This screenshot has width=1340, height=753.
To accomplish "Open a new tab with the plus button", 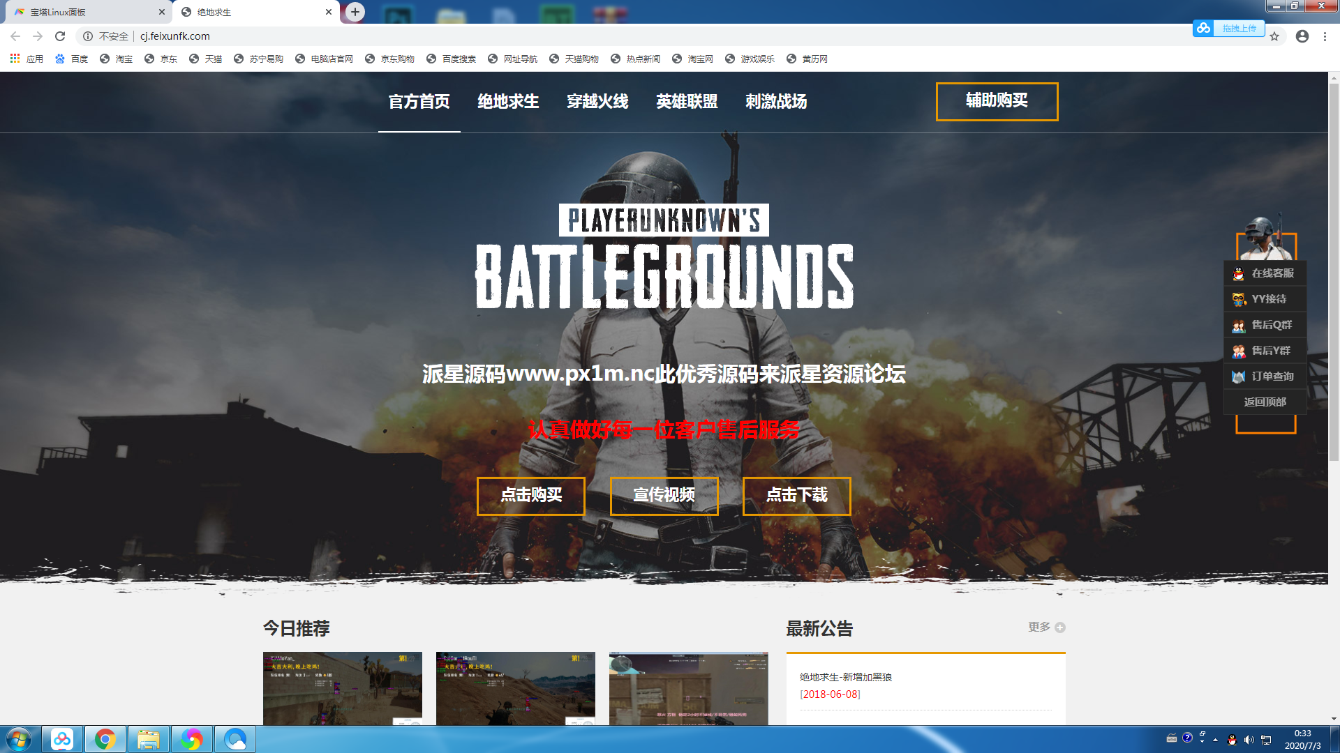I will point(355,12).
